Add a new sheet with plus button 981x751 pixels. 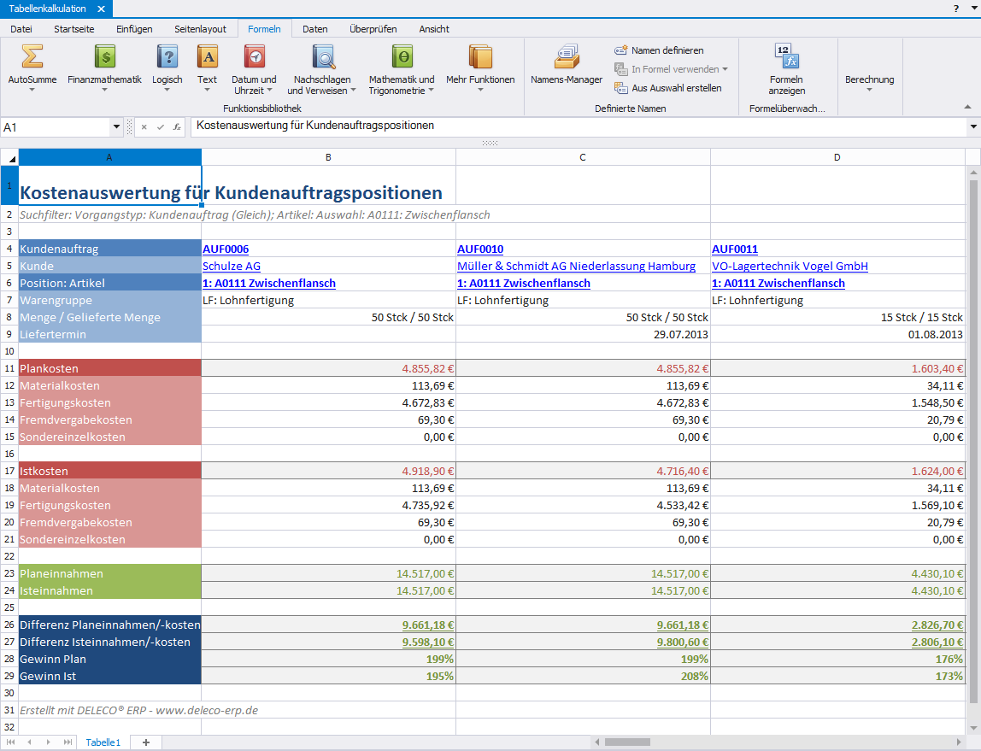coord(145,742)
